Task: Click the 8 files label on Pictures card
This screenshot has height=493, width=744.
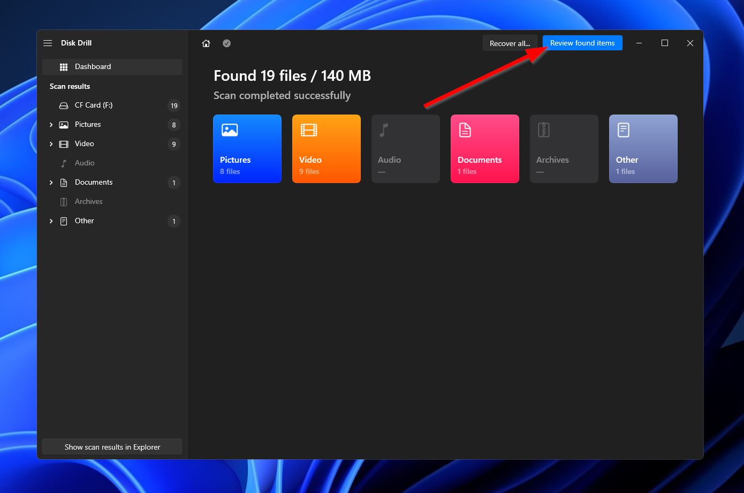Action: (230, 171)
